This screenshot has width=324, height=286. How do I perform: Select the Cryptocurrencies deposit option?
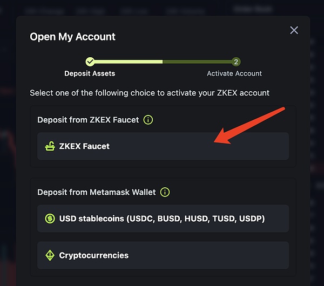163,255
